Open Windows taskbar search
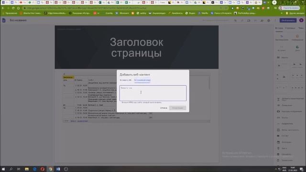This screenshot has width=306, height=172. (x=11, y=169)
